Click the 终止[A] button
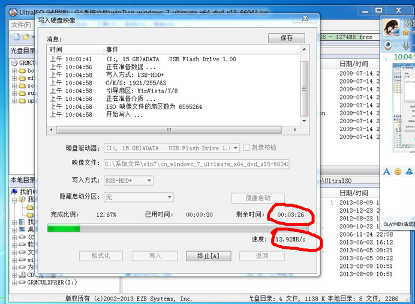Screen dimensions: 415x304 point(208,256)
